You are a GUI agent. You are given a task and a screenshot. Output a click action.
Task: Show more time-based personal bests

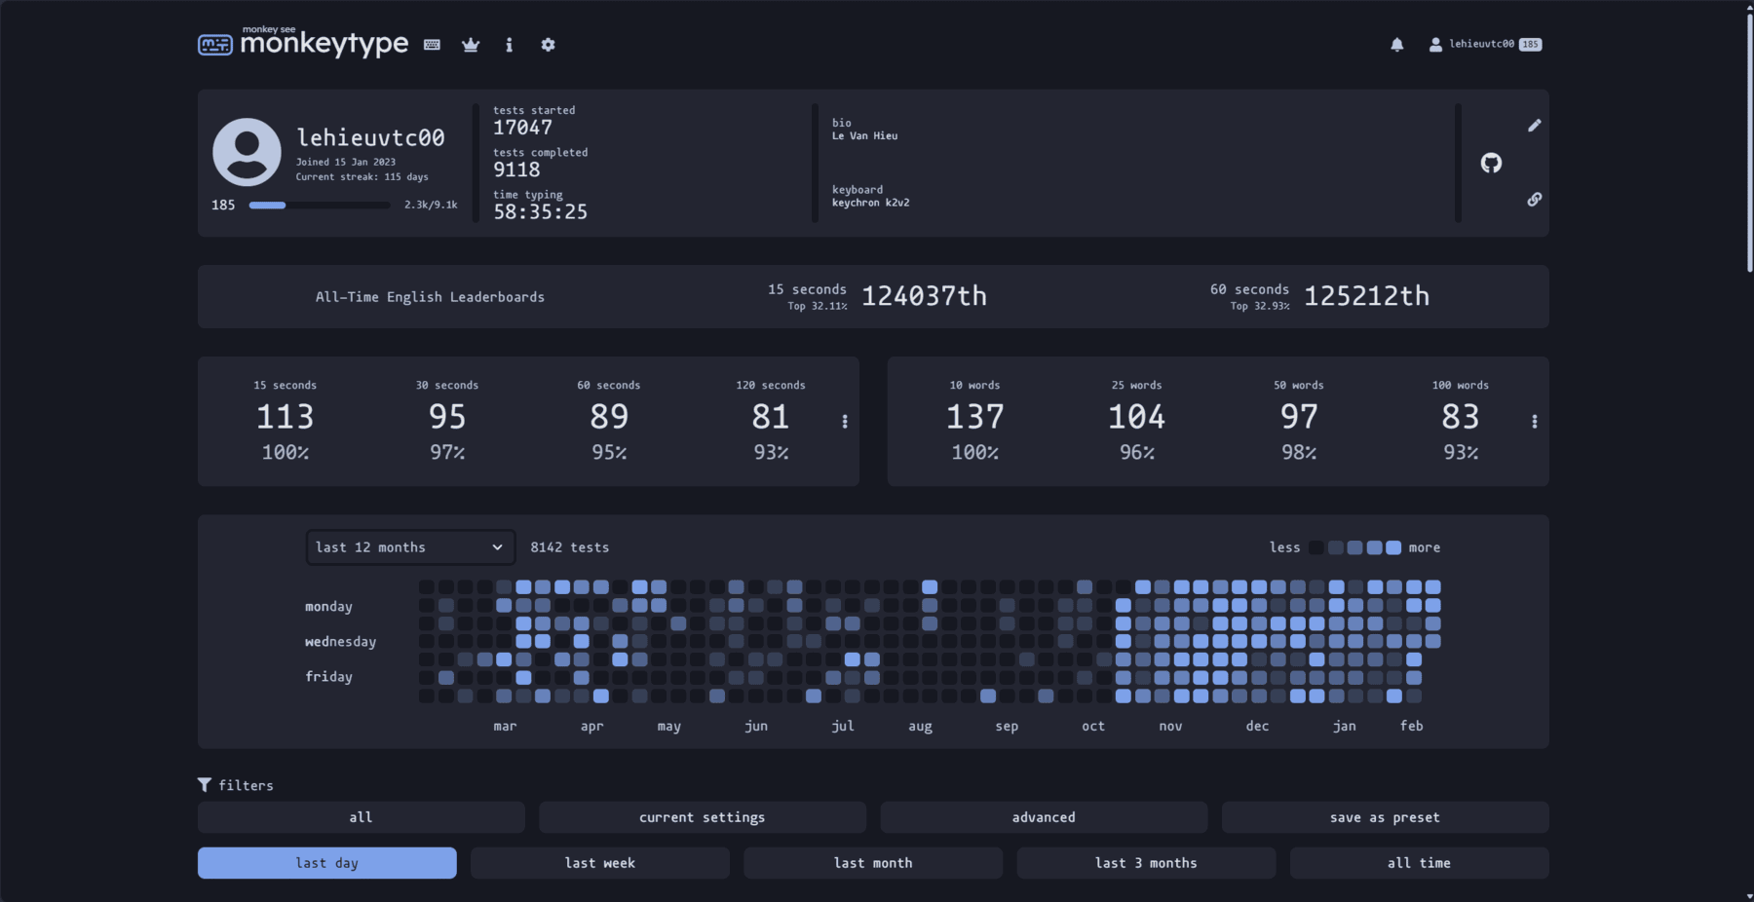tap(845, 422)
